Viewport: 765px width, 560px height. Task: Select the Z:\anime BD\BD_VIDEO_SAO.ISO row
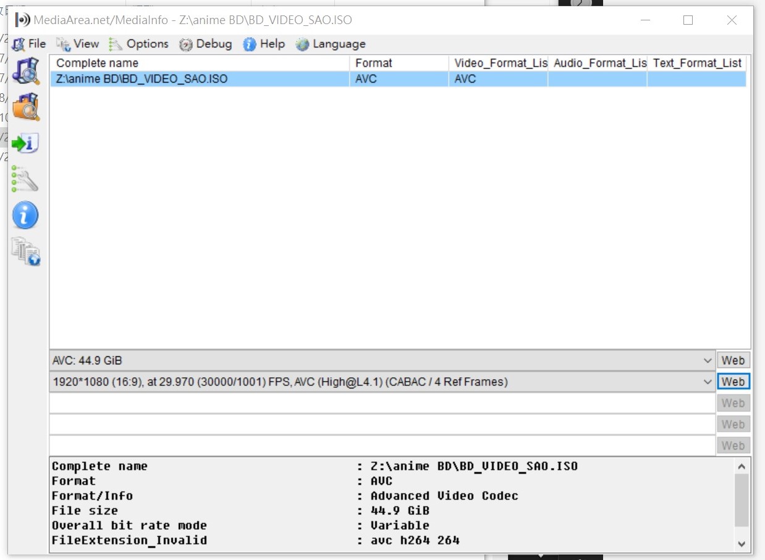[x=398, y=79]
